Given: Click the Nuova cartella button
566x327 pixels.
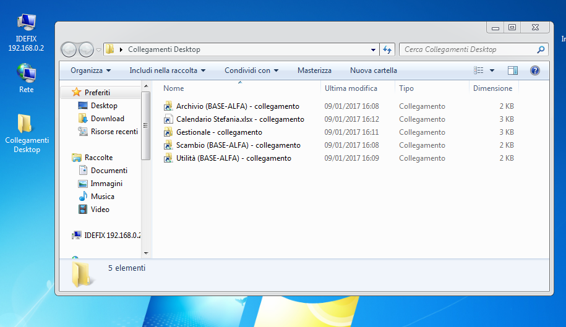Looking at the screenshot, I should click(373, 70).
